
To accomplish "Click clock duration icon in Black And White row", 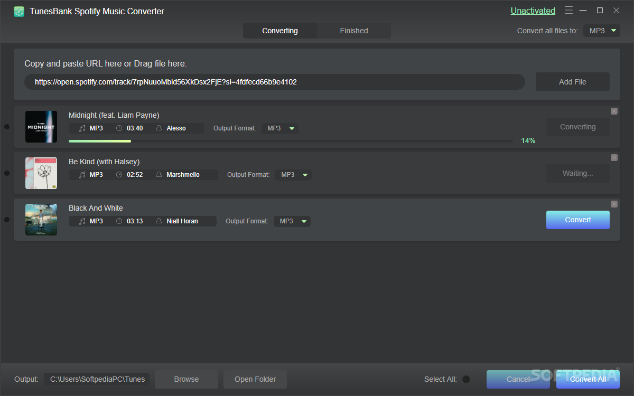I will click(119, 221).
